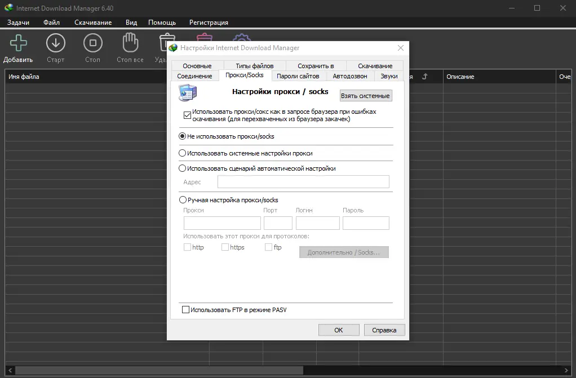Click the Описание column header
The width and height of the screenshot is (576, 378).
499,77
